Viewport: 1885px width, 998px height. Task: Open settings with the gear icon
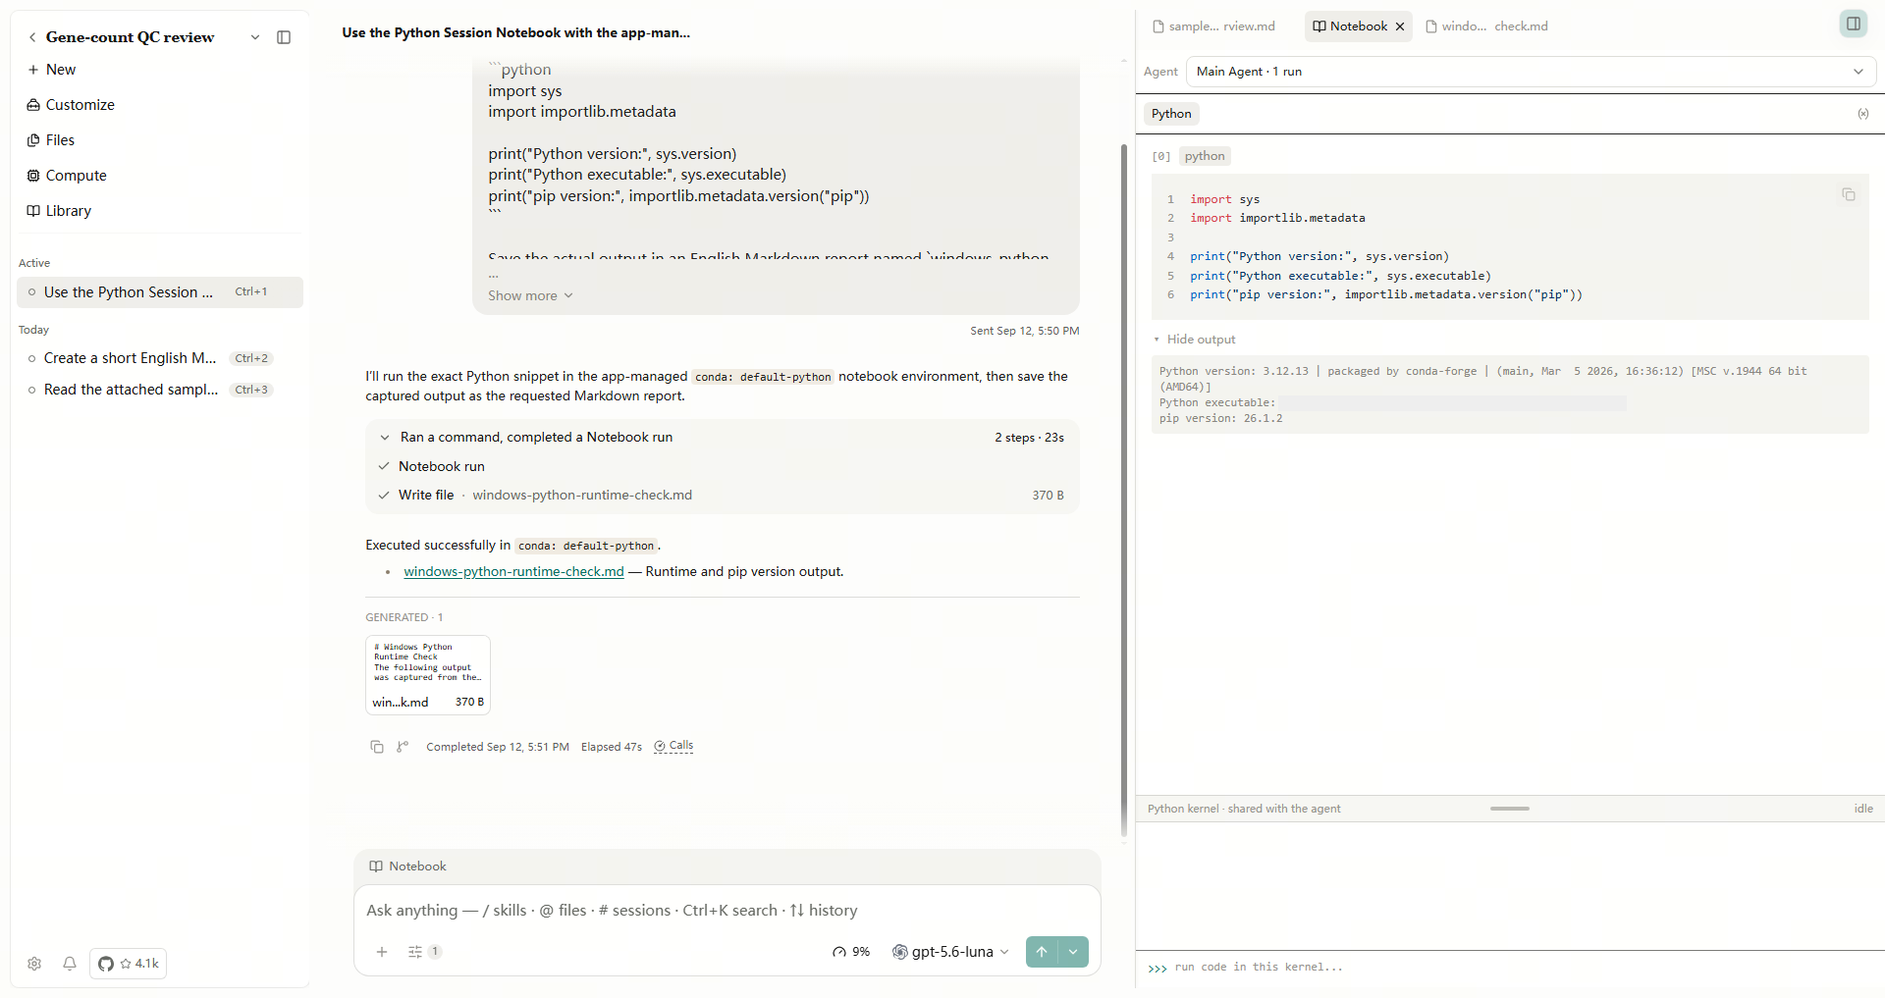[34, 964]
